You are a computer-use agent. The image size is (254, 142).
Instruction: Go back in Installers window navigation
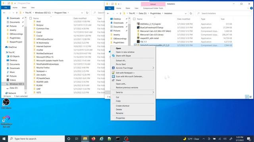point(108,13)
